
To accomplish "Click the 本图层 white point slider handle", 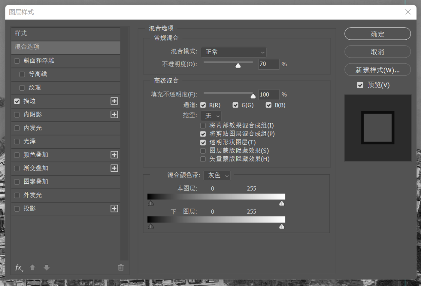I will tap(282, 204).
